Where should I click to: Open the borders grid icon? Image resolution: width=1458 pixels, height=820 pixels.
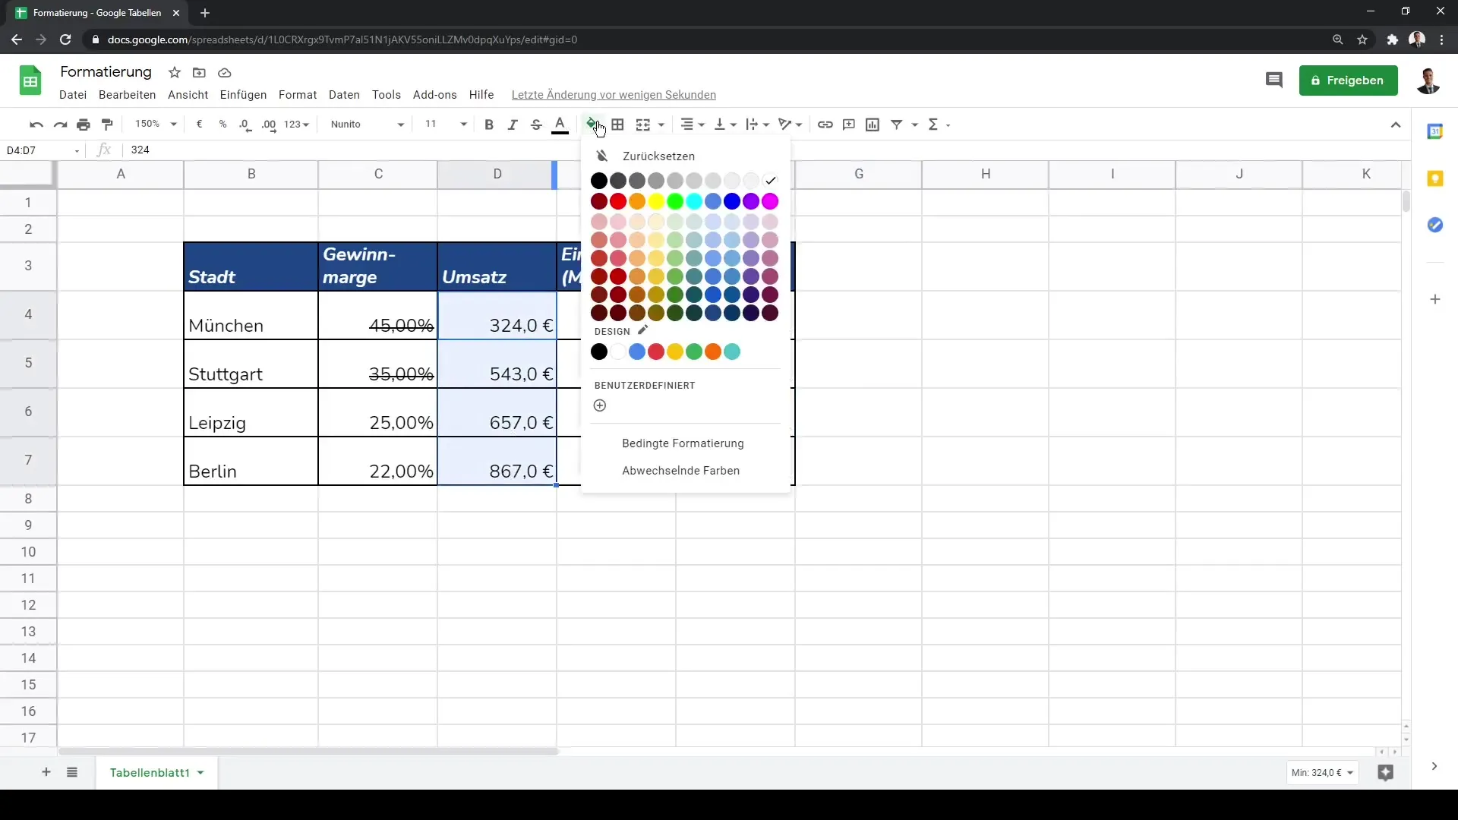click(618, 125)
